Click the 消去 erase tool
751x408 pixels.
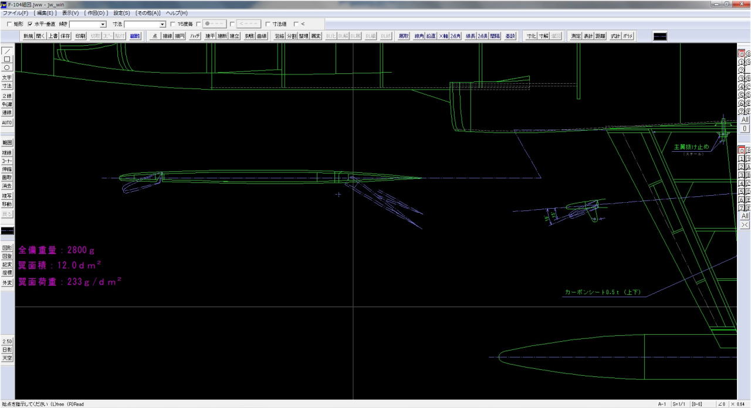pos(7,186)
